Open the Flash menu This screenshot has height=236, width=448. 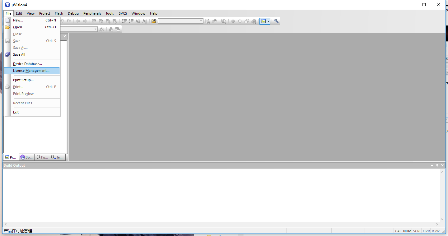tap(59, 13)
